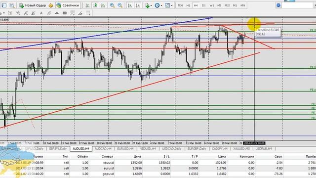Sort orders by the Объём column header
This screenshot has height=178, width=316.
[x=82, y=156]
